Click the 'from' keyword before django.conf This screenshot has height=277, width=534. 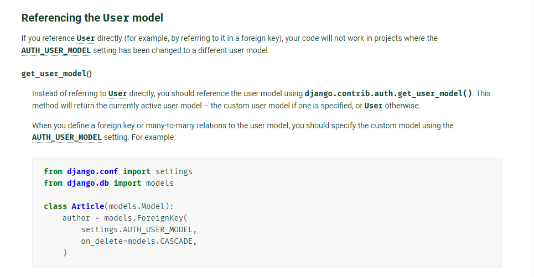click(53, 171)
